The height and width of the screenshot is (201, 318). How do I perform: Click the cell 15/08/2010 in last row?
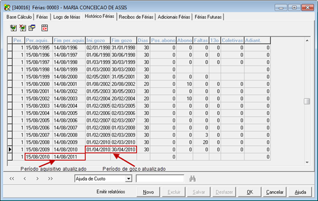38,157
